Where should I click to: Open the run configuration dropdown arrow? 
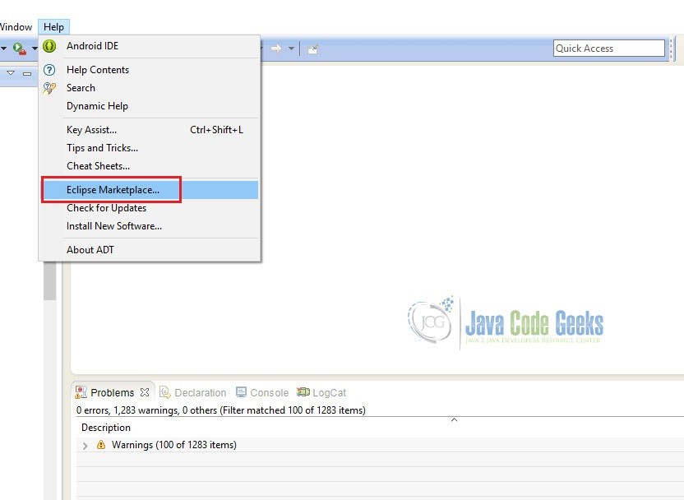pyautogui.click(x=34, y=49)
